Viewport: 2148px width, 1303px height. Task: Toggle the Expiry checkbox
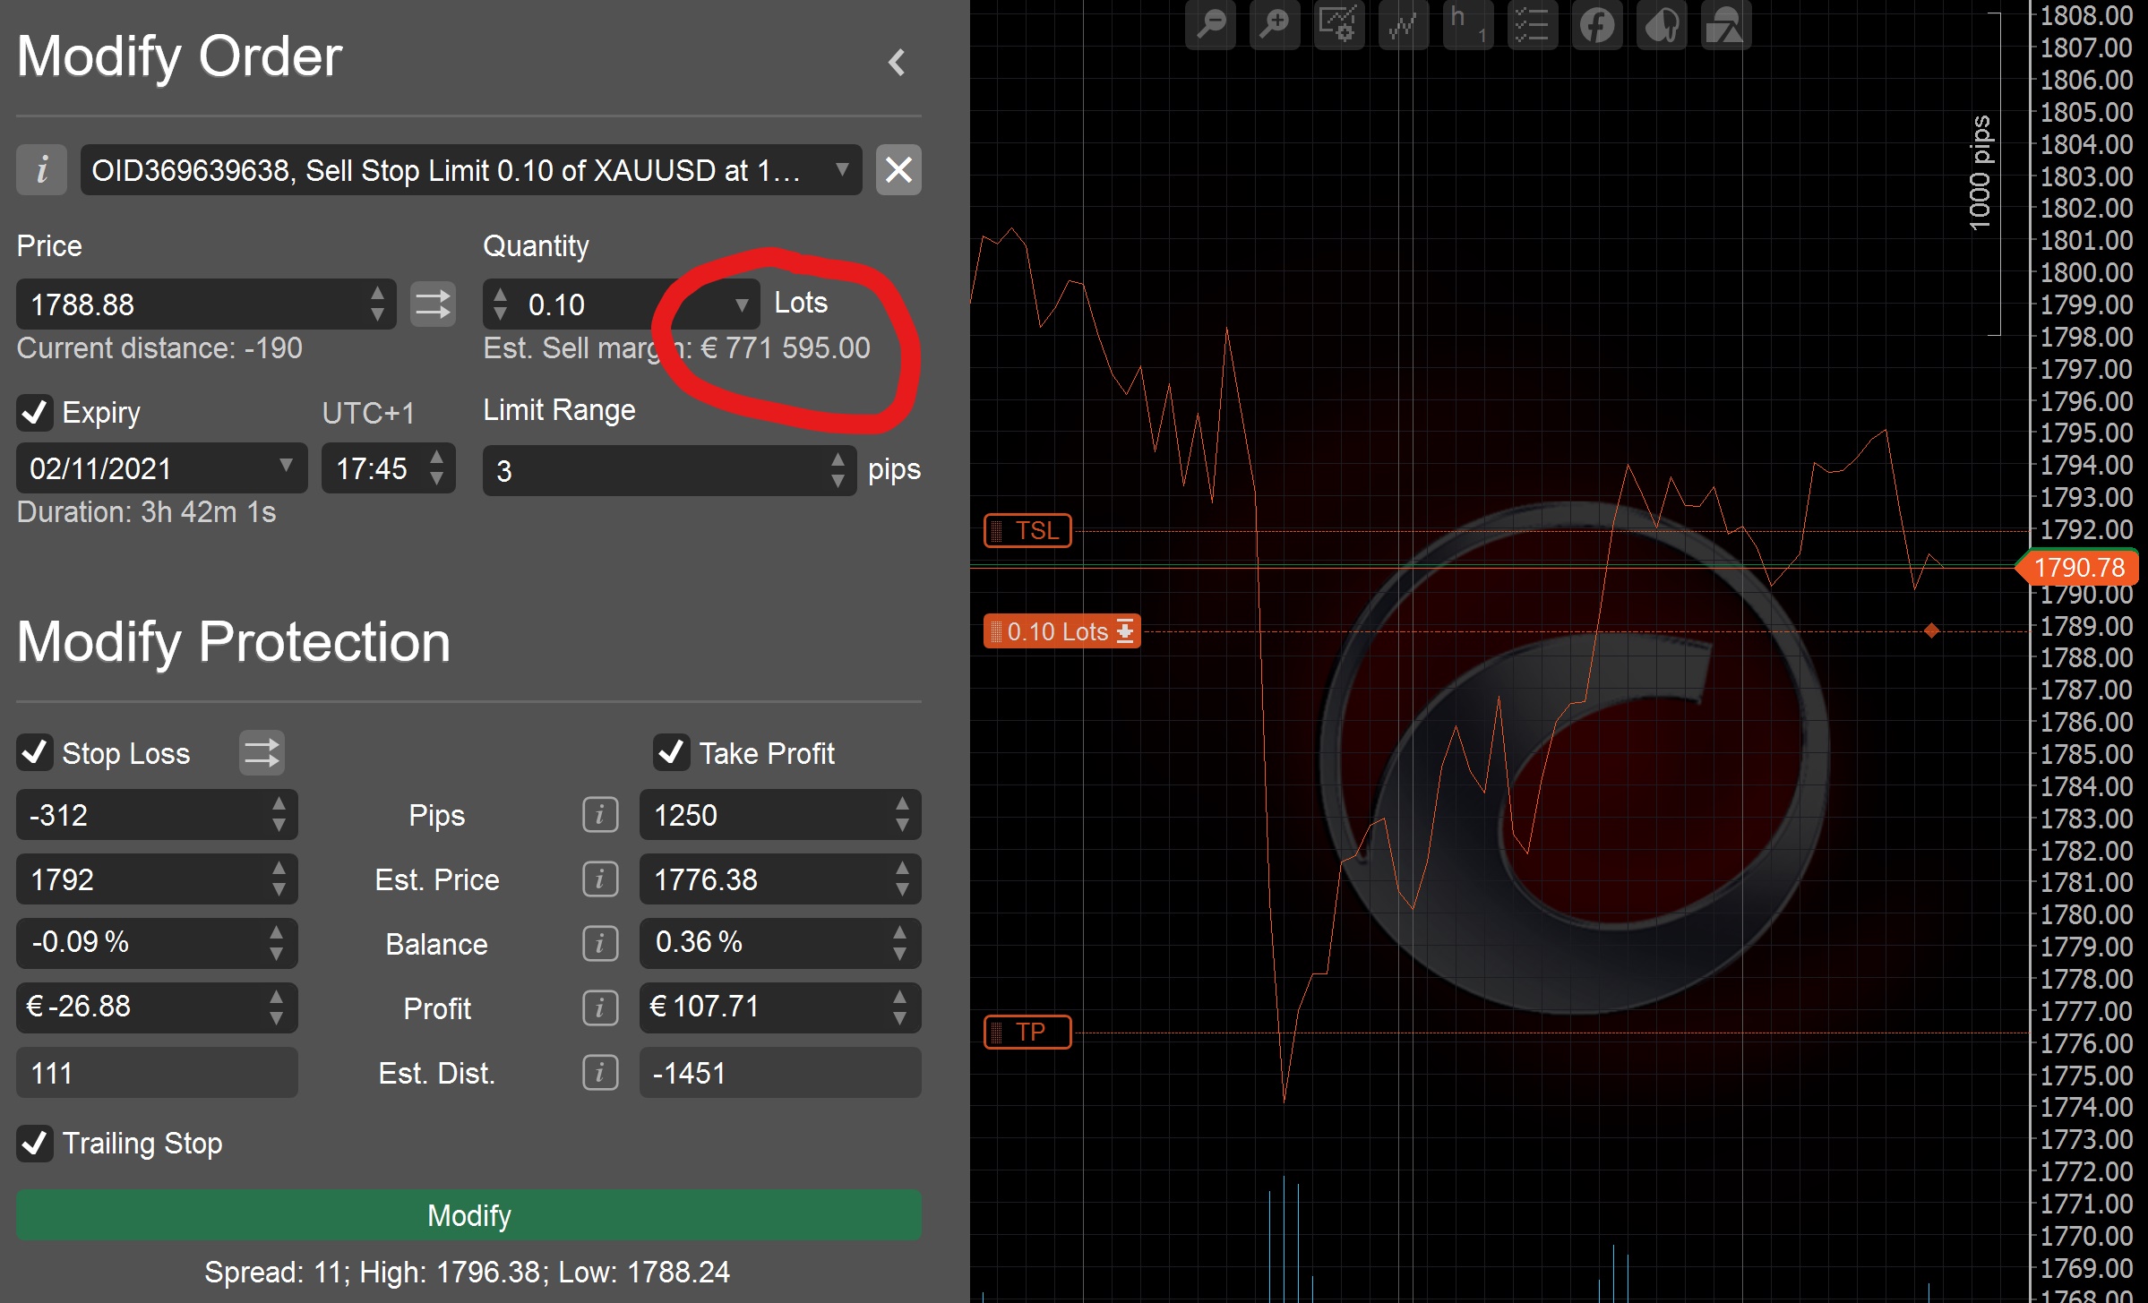pyautogui.click(x=35, y=413)
